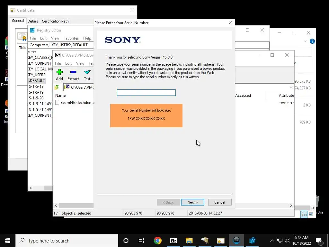Click the blue Extract icon in 7-Zip

[73, 72]
